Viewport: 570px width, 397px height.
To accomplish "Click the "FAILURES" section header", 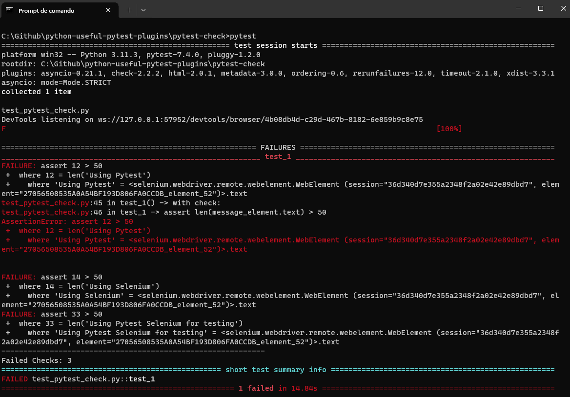I will point(278,147).
